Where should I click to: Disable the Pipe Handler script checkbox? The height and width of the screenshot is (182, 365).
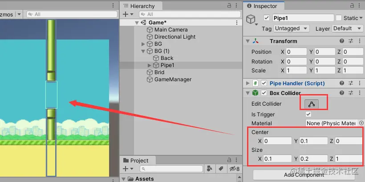(264, 83)
